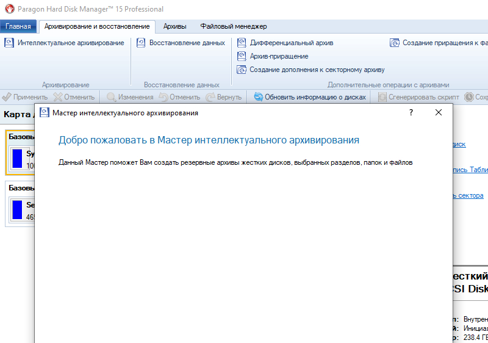Click the Изменения magnifier icon
This screenshot has height=343, width=488.
tap(112, 97)
